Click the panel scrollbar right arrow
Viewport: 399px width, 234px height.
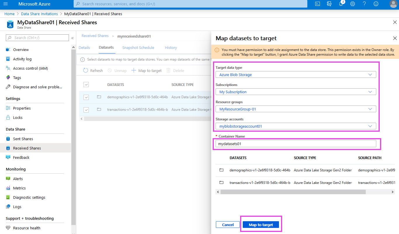(393, 192)
